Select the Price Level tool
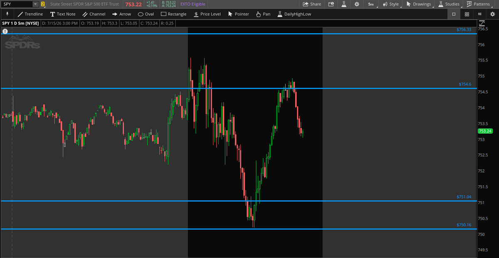Viewport: 499px width, 258px height. pyautogui.click(x=207, y=14)
